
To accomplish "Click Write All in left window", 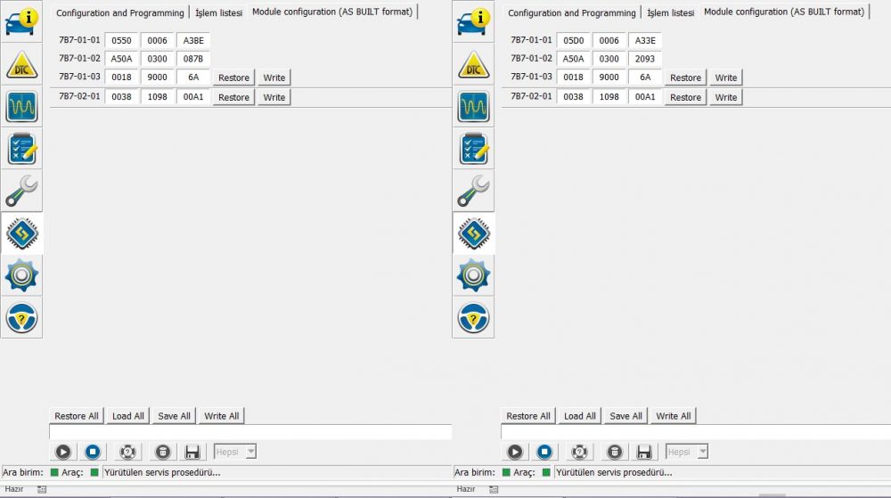I will (221, 416).
